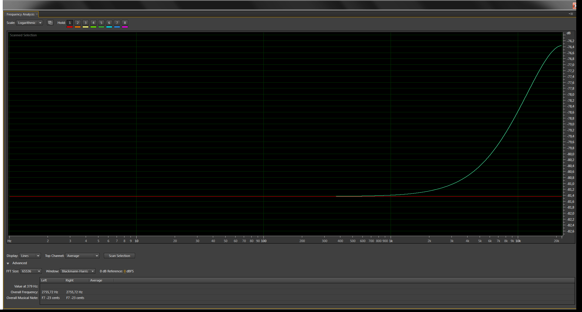Click the -81,4 value on the dB axis
The width and height of the screenshot is (582, 312).
[570, 195]
